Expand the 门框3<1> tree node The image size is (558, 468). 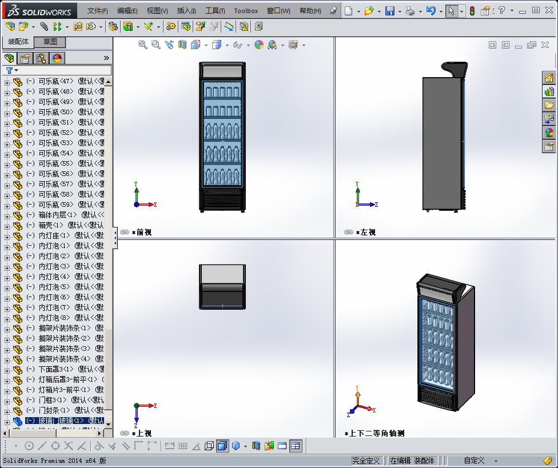(x=7, y=402)
